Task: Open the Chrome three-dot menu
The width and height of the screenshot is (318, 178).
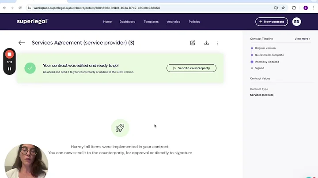Action: click(x=314, y=8)
